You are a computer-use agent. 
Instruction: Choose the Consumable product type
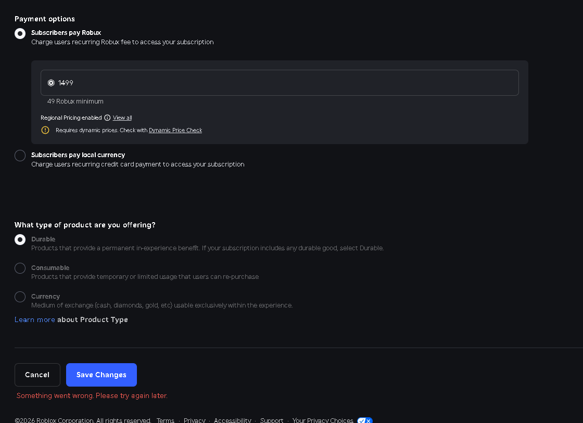20,268
